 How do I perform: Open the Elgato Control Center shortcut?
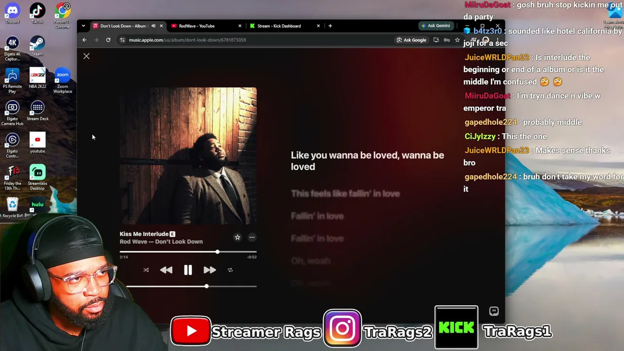pos(13,145)
